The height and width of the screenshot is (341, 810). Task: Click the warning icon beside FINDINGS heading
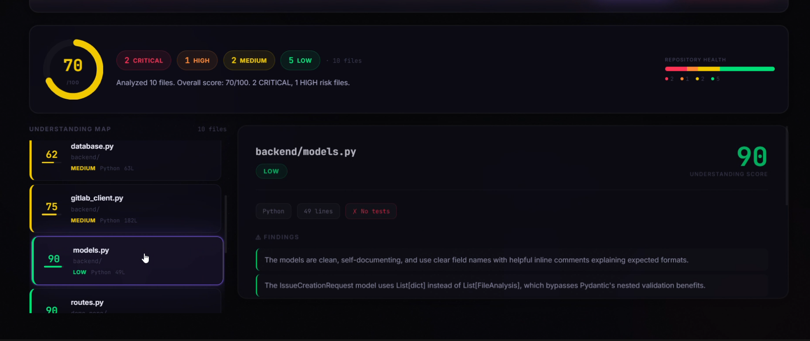pos(258,237)
